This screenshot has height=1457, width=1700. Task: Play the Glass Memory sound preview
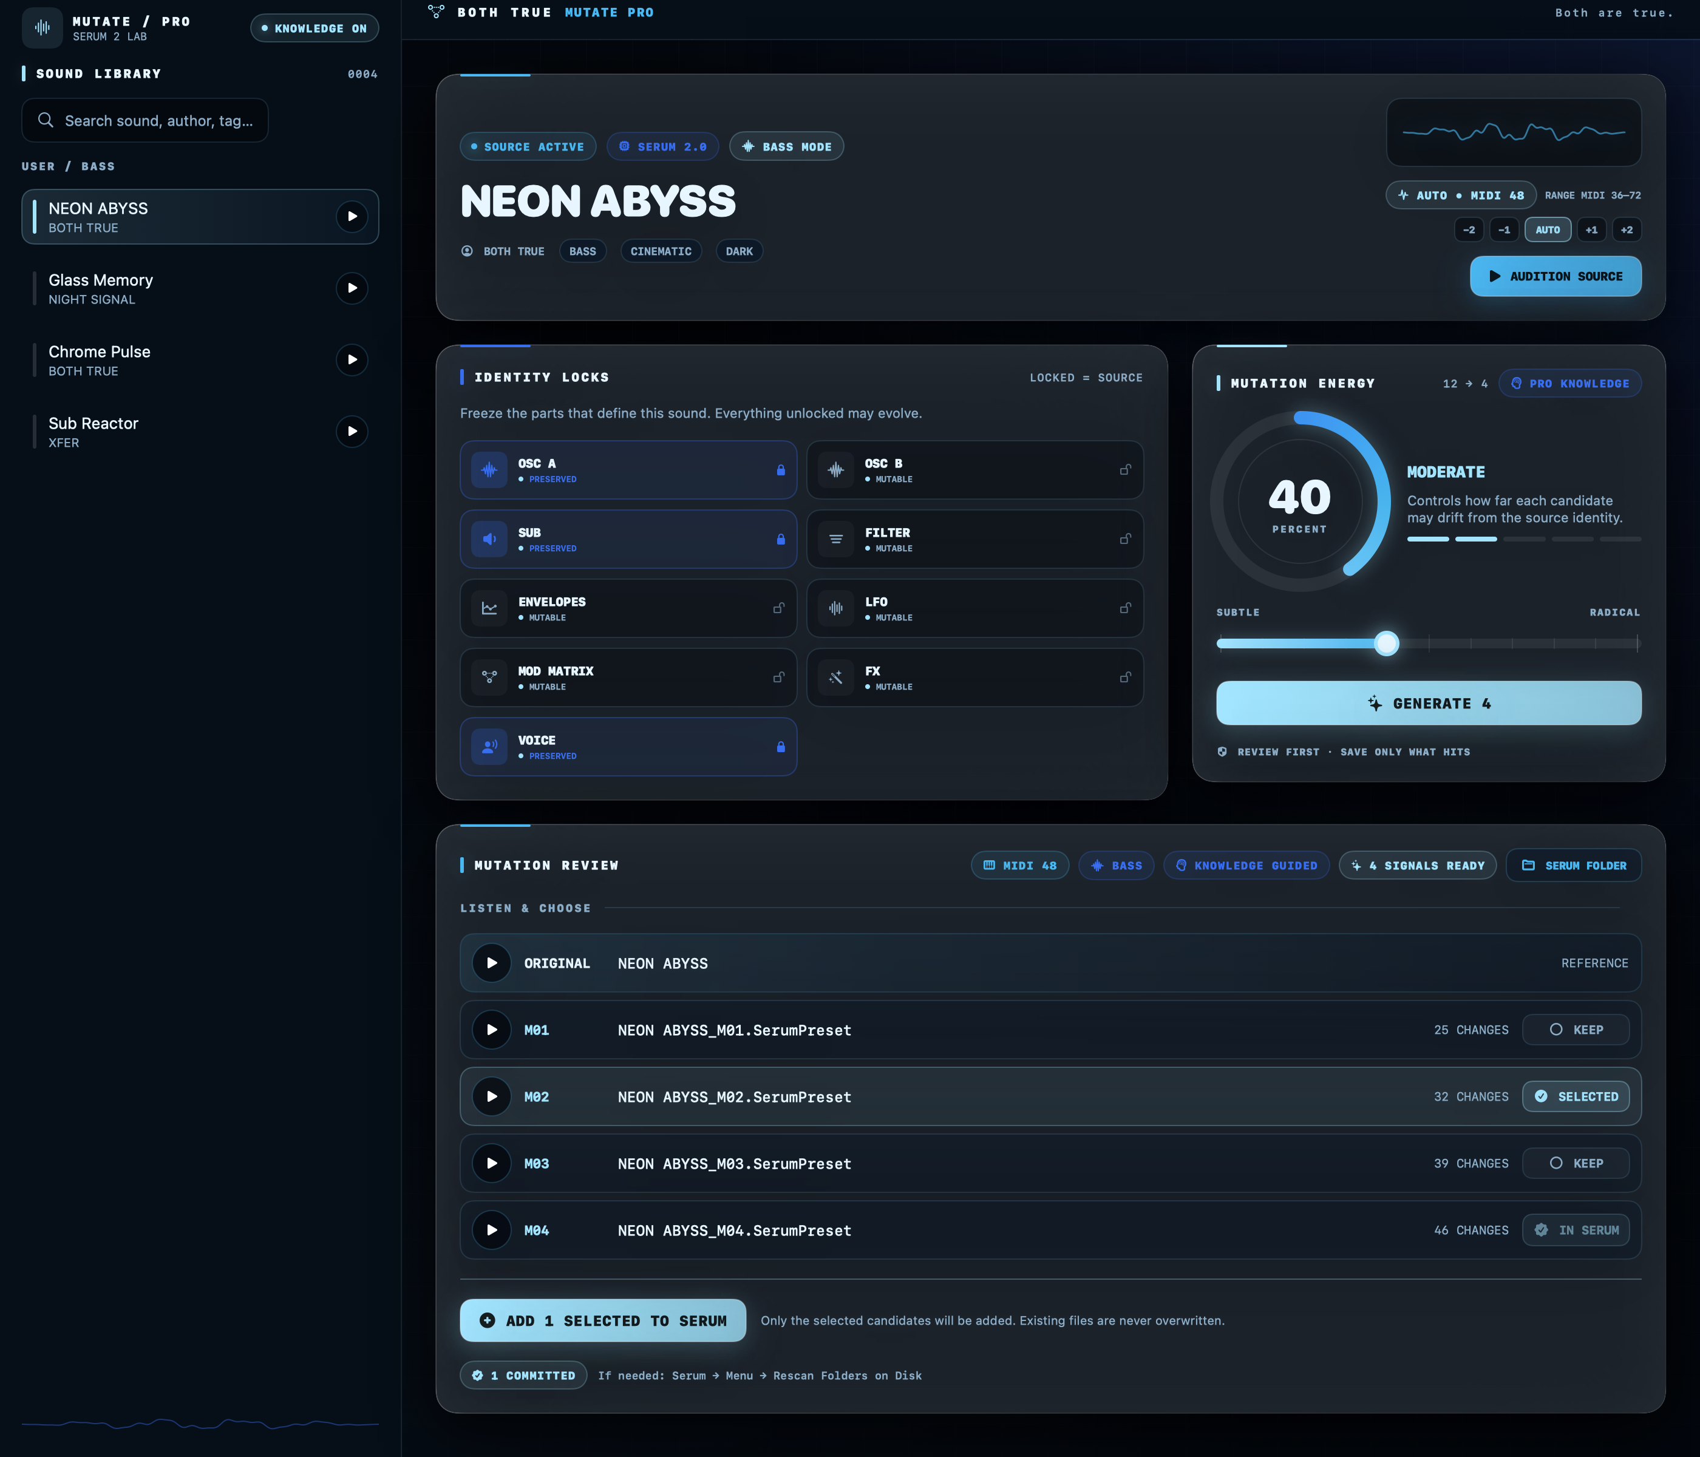(x=352, y=289)
